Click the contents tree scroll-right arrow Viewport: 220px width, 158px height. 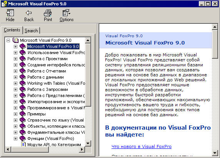82,149
